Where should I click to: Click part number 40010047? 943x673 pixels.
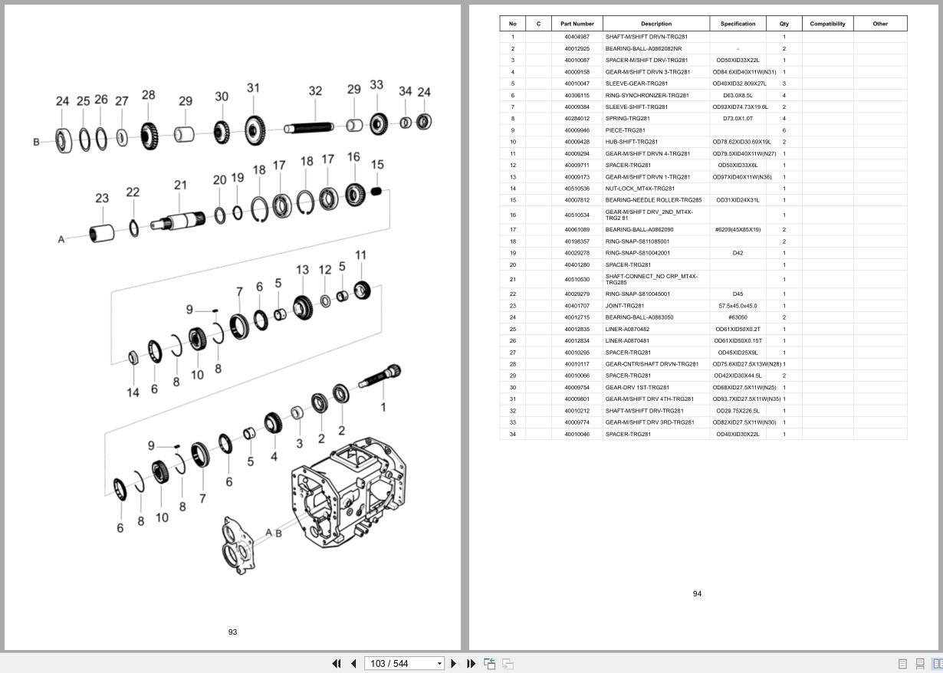(x=577, y=84)
